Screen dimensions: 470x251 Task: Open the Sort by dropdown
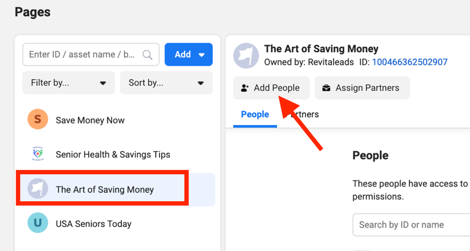coord(166,82)
